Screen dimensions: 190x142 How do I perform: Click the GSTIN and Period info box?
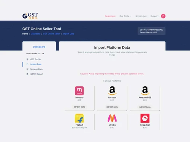pyautogui.click(x=152, y=31)
